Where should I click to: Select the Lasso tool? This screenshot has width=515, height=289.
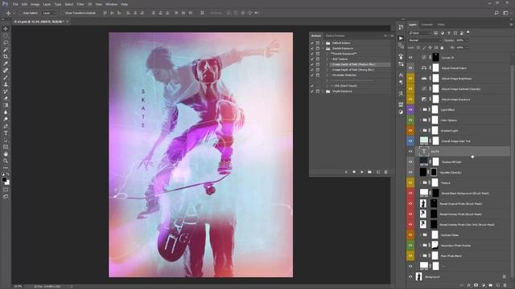click(x=6, y=43)
